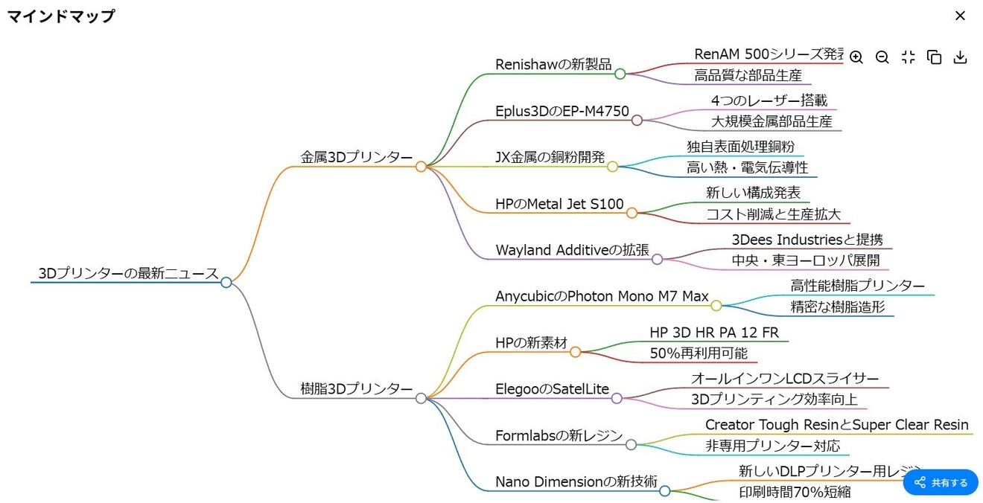
Task: Collapse the 金属3Dプリンター branch circle
Action: coord(421,167)
